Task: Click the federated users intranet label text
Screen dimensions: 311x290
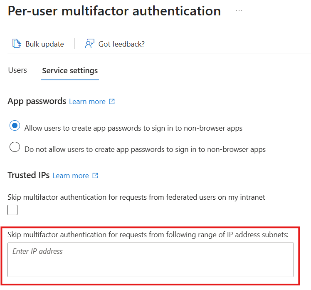Action: pyautogui.click(x=136, y=197)
